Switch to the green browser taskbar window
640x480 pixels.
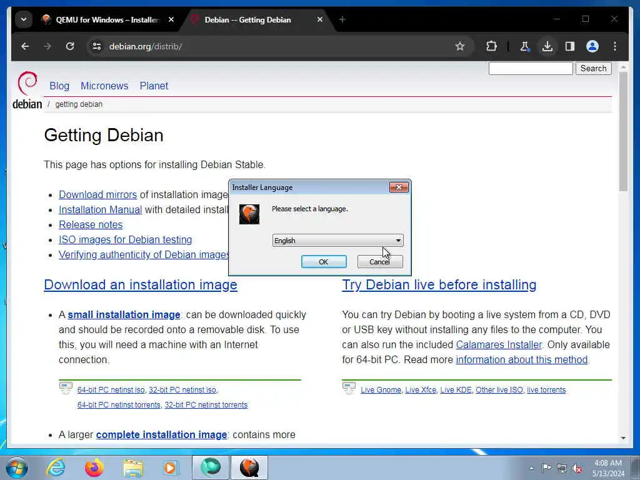[x=211, y=467]
